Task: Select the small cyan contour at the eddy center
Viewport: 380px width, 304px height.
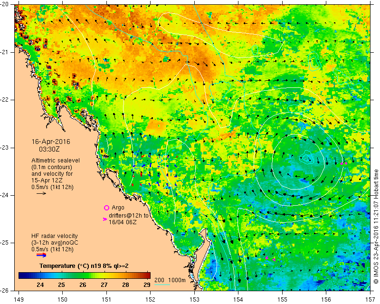Action: [306, 157]
